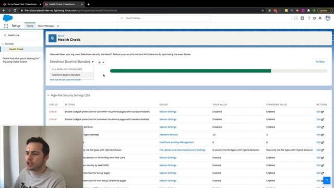Select Health Check in the setup tree
This screenshot has width=334, height=188.
[16, 49]
